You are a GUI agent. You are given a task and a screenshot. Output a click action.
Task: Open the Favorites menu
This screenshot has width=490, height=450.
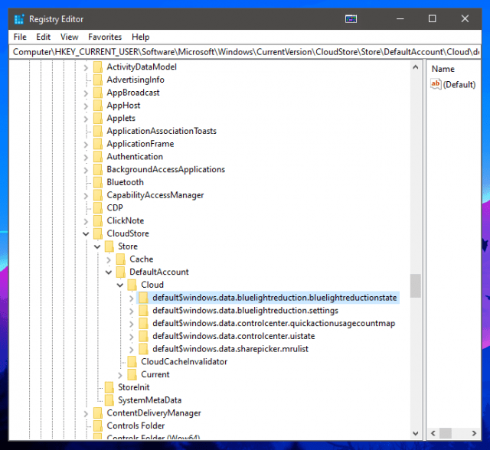[x=105, y=37]
